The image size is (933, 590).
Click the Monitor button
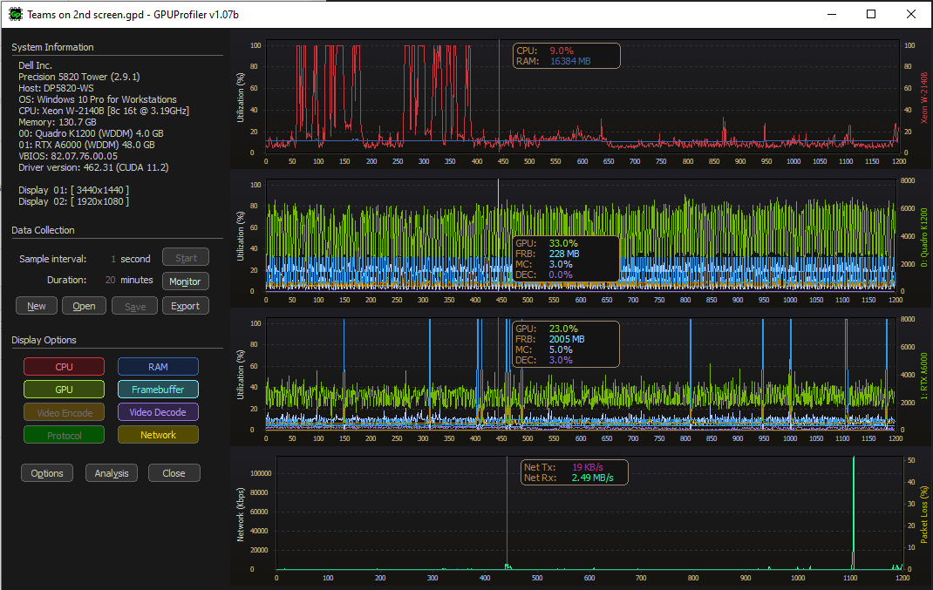(186, 281)
